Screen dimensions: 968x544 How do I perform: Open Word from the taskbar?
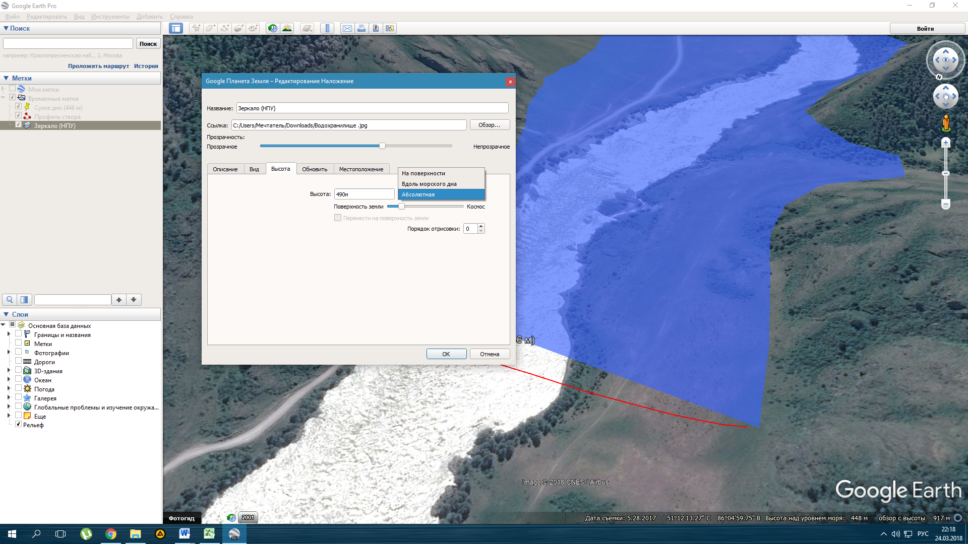pos(185,534)
